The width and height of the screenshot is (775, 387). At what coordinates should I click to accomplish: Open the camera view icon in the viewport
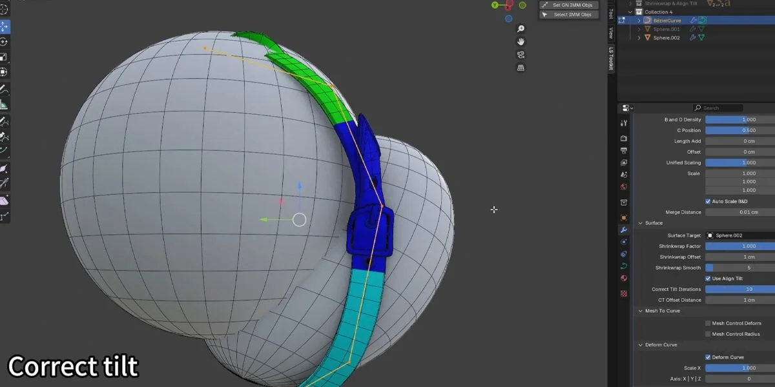click(521, 55)
